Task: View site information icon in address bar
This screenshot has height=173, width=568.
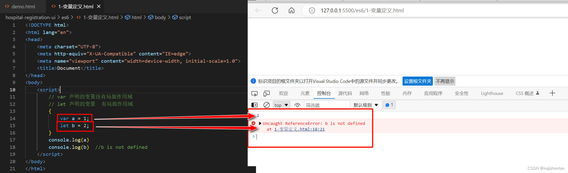Action: coord(312,11)
